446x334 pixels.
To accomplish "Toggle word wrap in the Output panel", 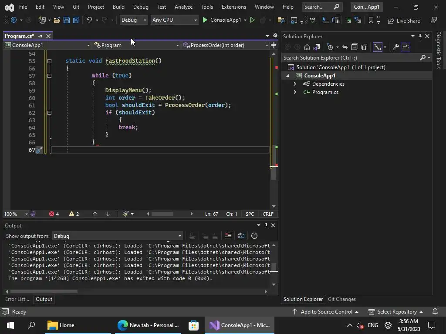I will click(x=241, y=236).
